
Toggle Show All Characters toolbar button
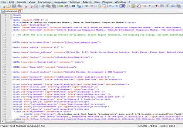click(117, 6)
